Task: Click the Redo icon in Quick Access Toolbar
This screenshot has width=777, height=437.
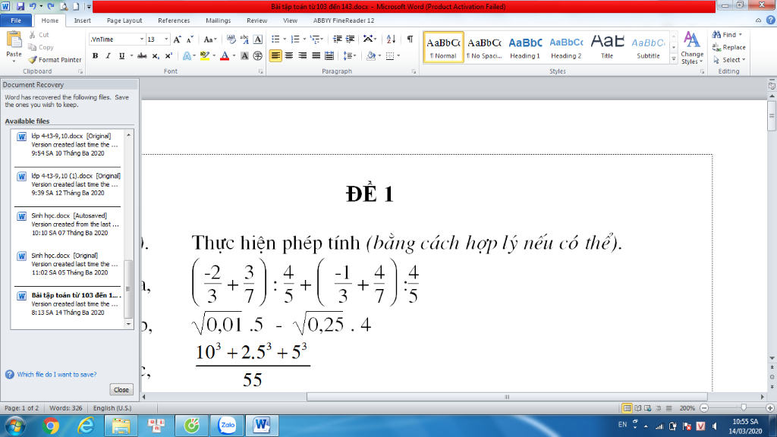Action: point(51,6)
